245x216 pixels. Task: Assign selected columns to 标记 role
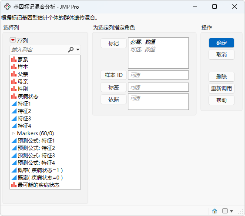pyautogui.click(x=114, y=43)
